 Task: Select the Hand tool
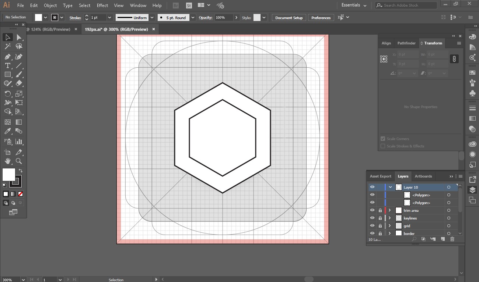[x=7, y=161]
